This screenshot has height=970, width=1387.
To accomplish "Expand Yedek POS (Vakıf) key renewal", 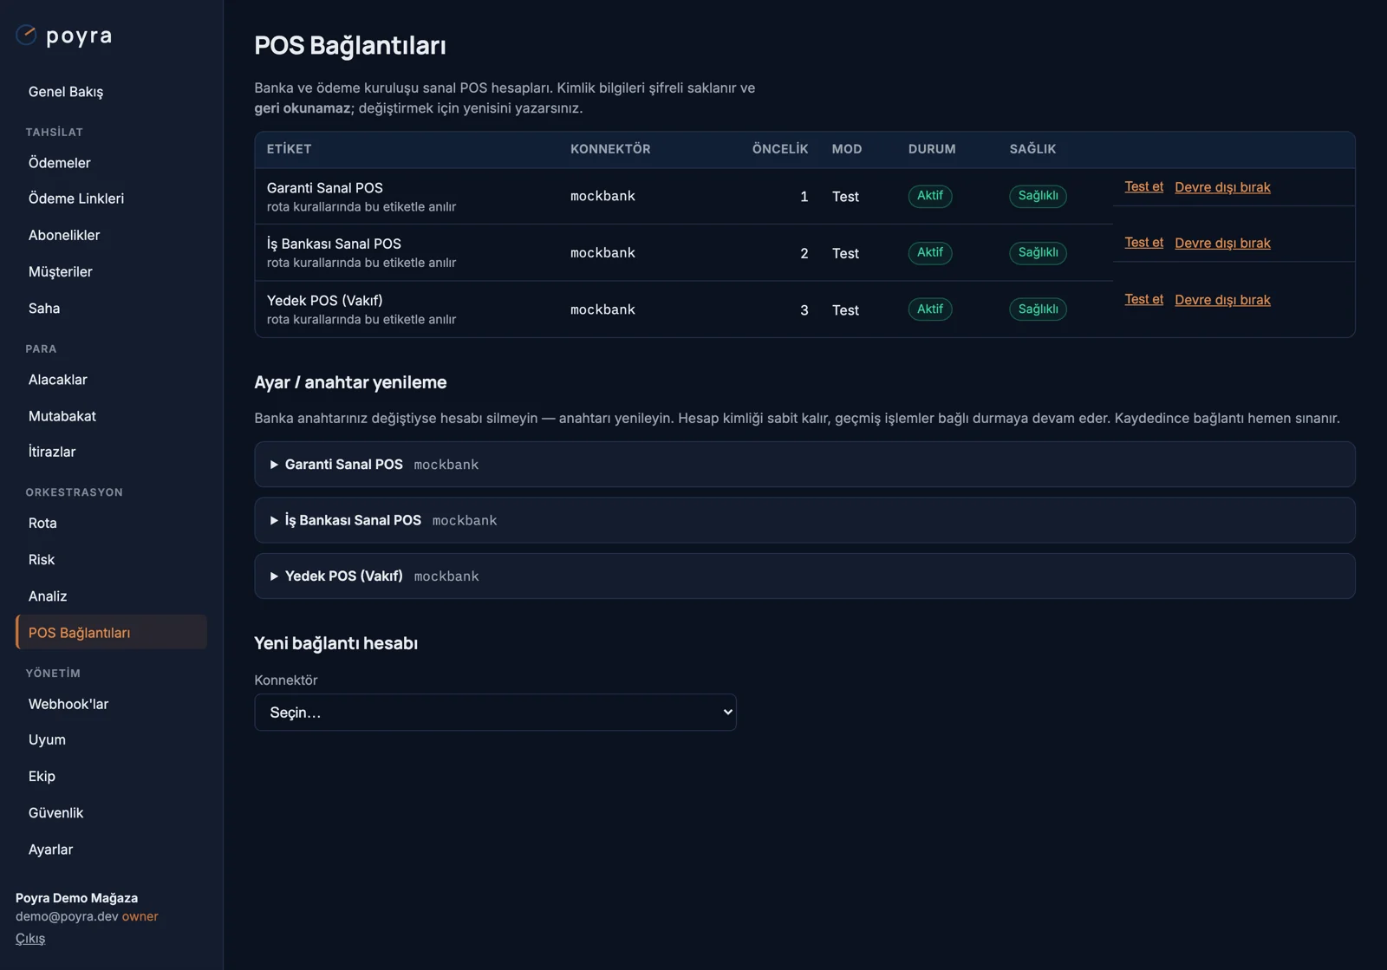I will 804,576.
